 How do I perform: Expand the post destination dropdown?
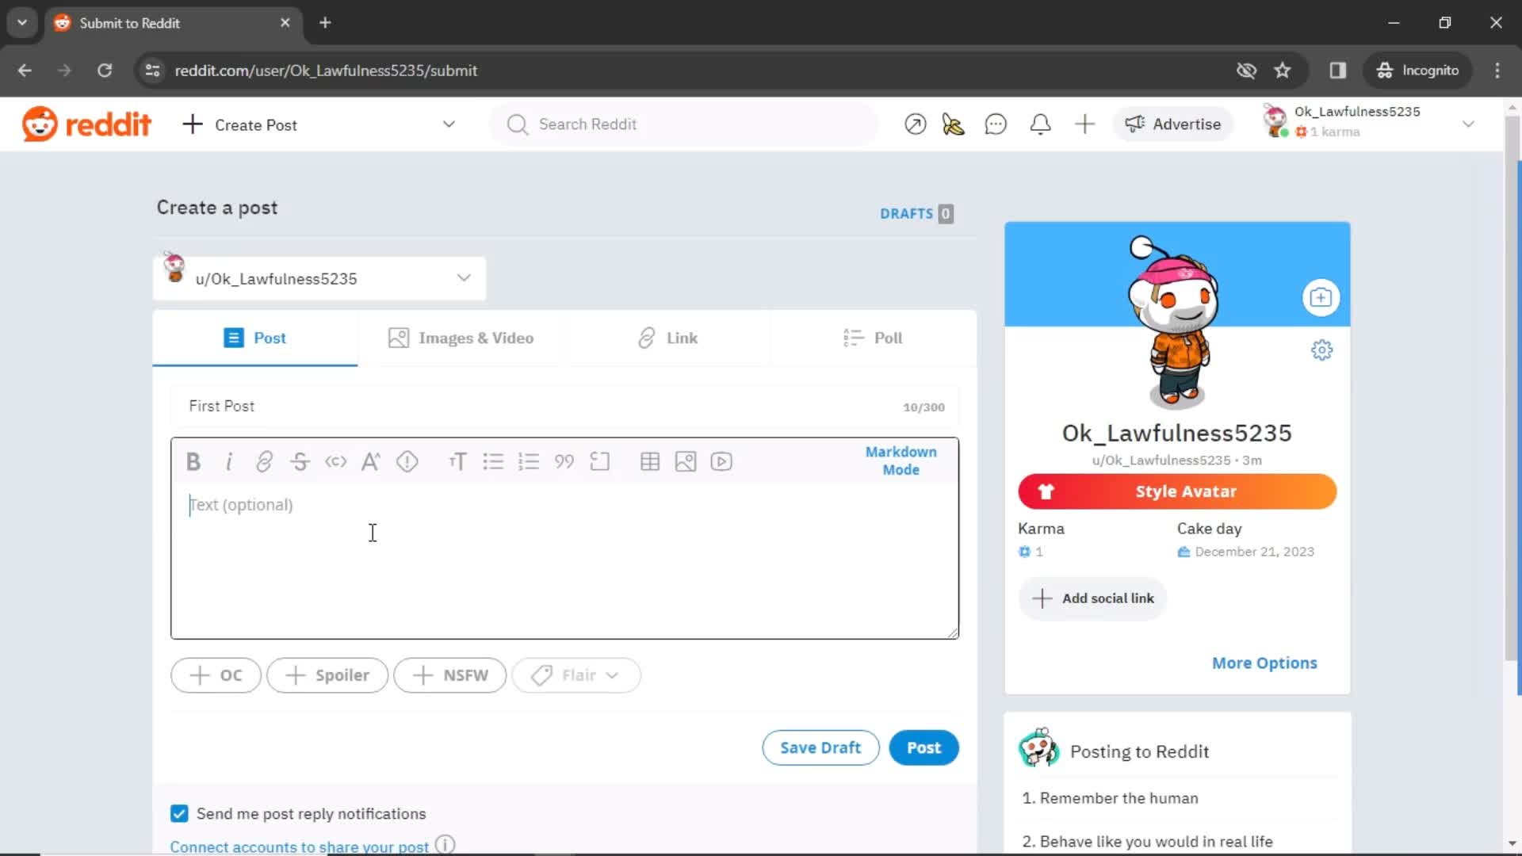point(464,277)
